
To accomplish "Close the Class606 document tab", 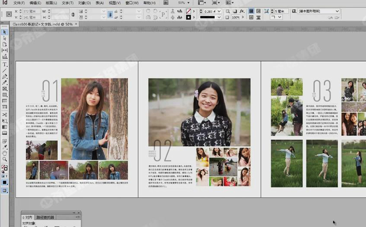I will [76, 24].
